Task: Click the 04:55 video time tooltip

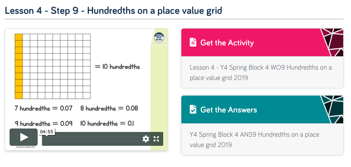Action: pos(47,132)
